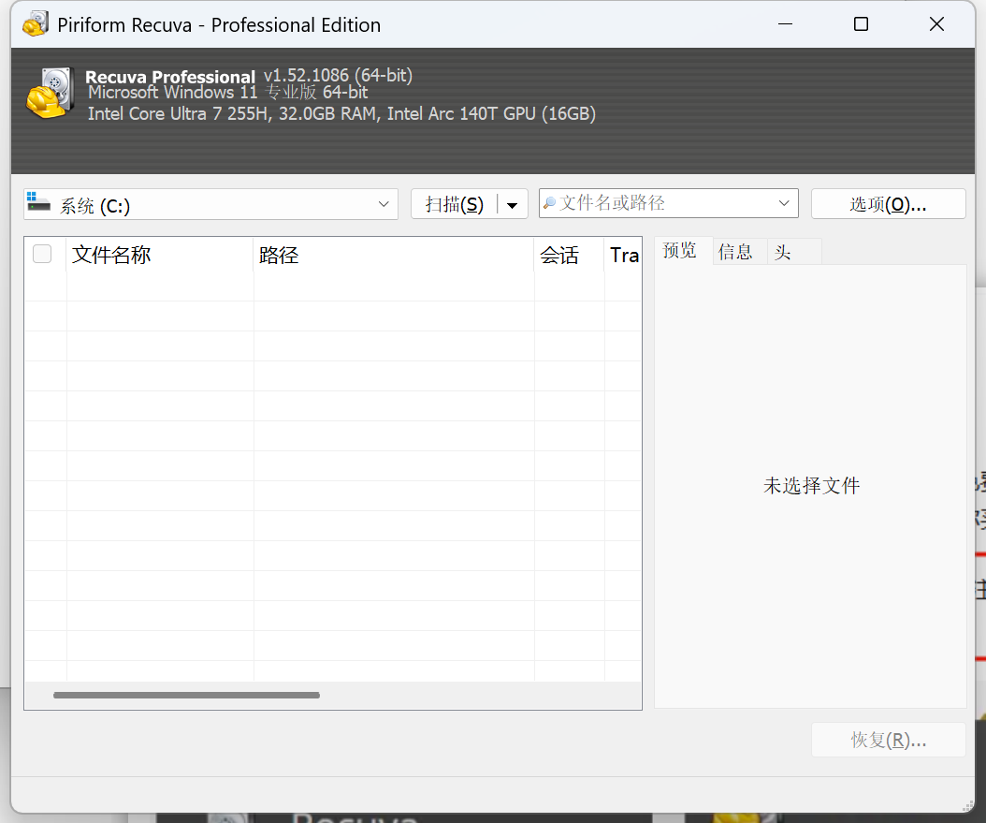Open the 系统 (C:) drive dropdown
The image size is (986, 823).
point(210,204)
